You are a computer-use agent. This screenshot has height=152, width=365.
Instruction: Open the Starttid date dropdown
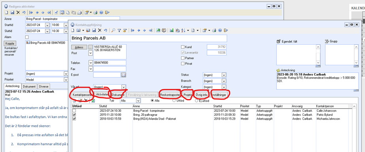47,25
